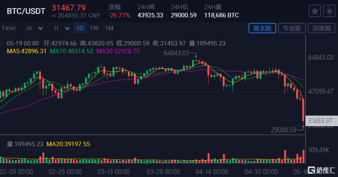Click the current price tag 31453.97
Image resolution: width=338 pixels, height=177 pixels.
coord(320,121)
